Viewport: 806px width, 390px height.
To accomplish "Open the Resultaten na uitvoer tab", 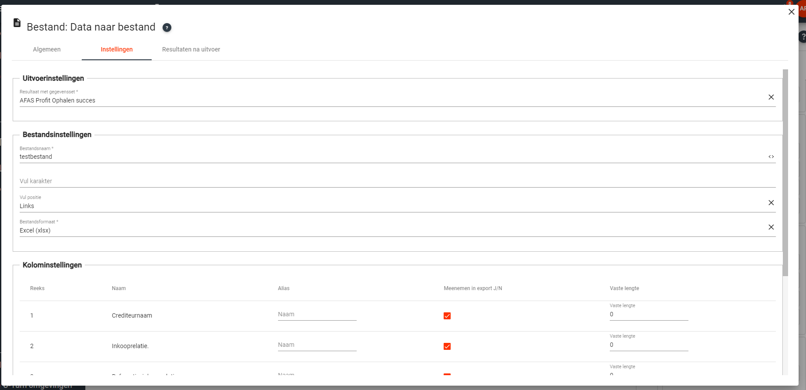I will pyautogui.click(x=191, y=49).
